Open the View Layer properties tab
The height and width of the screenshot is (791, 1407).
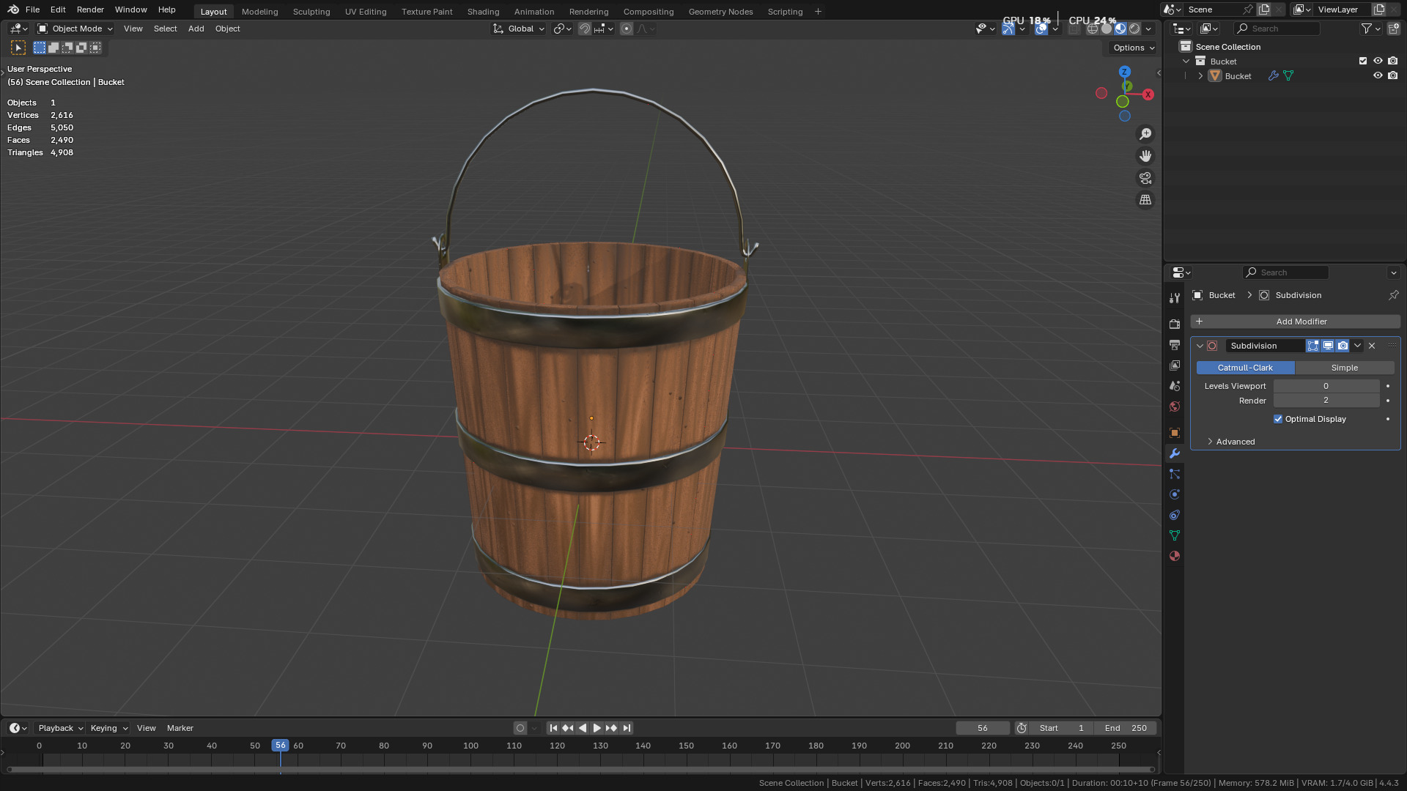coord(1175,365)
